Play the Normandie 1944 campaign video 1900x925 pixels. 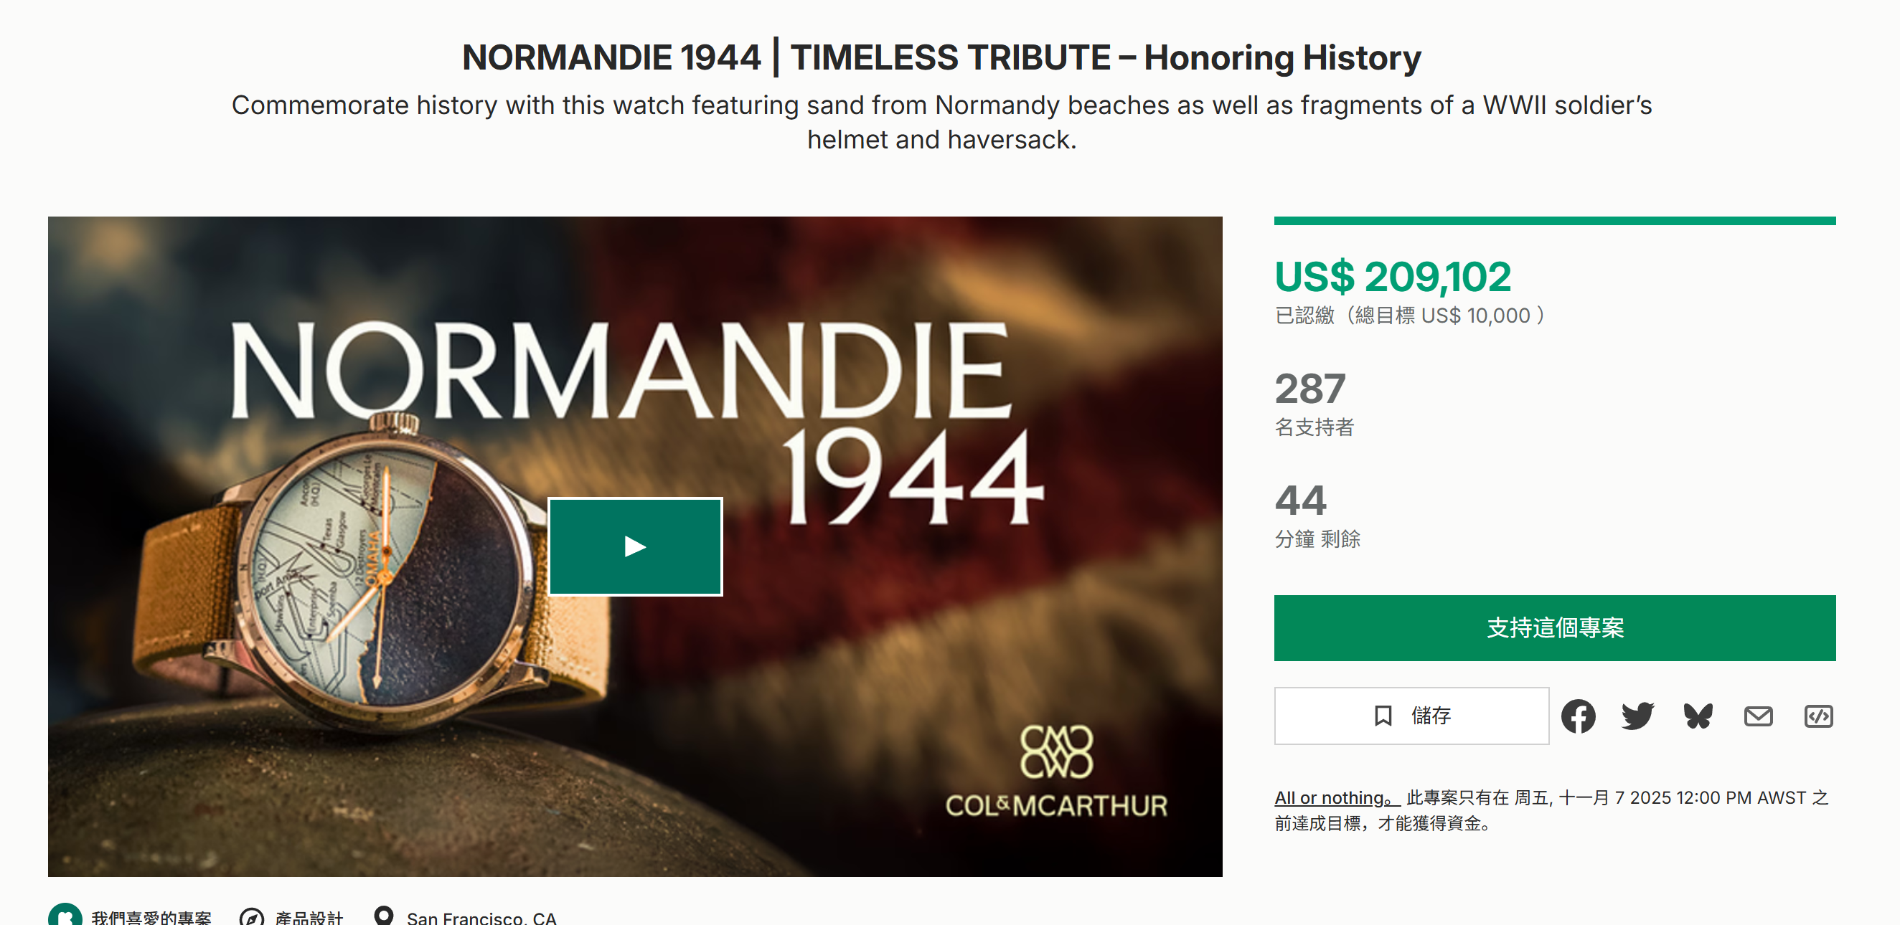tap(635, 546)
